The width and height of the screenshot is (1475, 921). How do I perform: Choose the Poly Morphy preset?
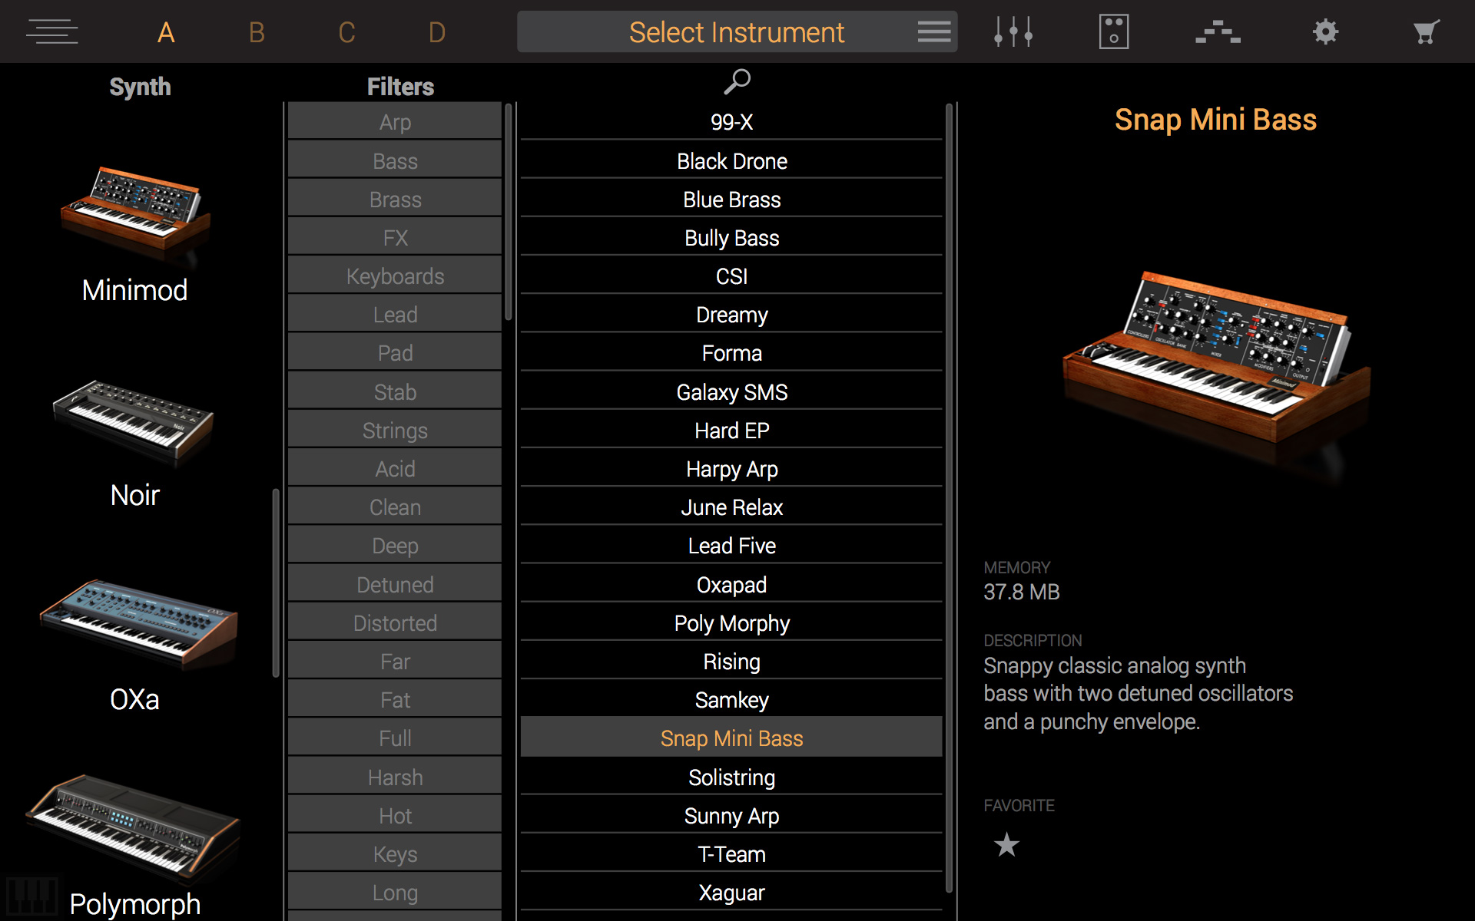[x=731, y=623]
